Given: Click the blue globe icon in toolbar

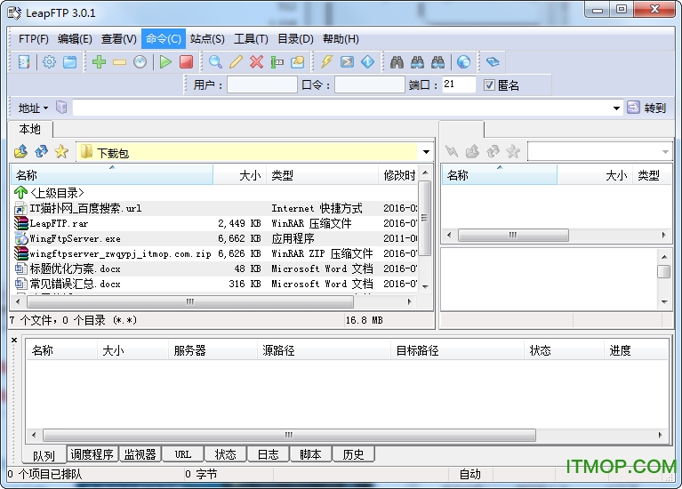Looking at the screenshot, I should [x=463, y=61].
